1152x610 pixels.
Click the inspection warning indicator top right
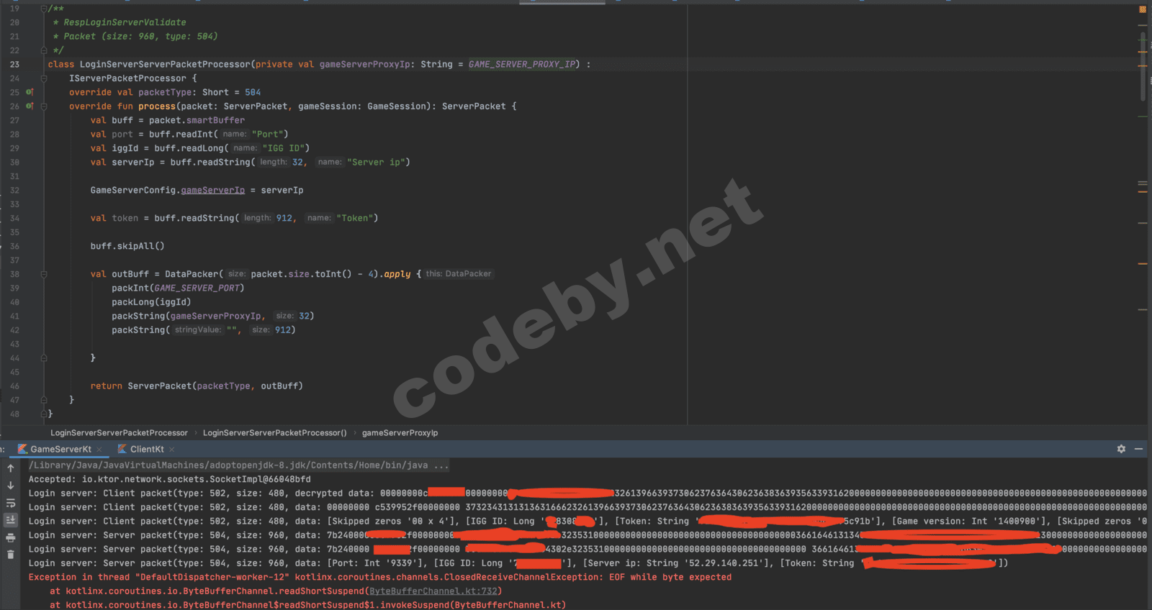pos(1143,9)
